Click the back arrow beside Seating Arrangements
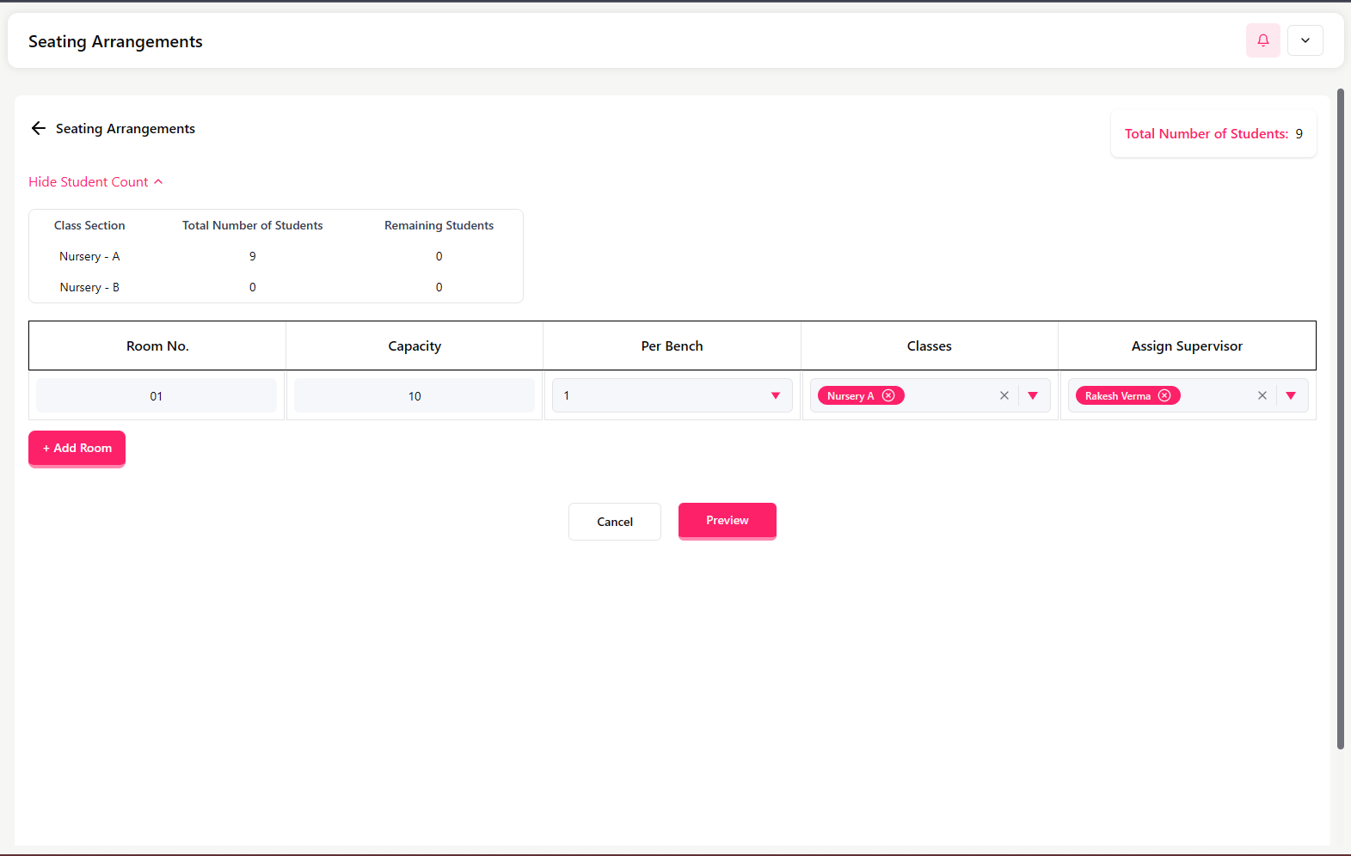This screenshot has height=856, width=1351. point(38,128)
